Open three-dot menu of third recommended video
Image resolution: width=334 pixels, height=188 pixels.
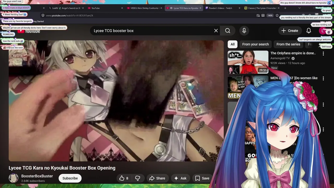[323, 104]
